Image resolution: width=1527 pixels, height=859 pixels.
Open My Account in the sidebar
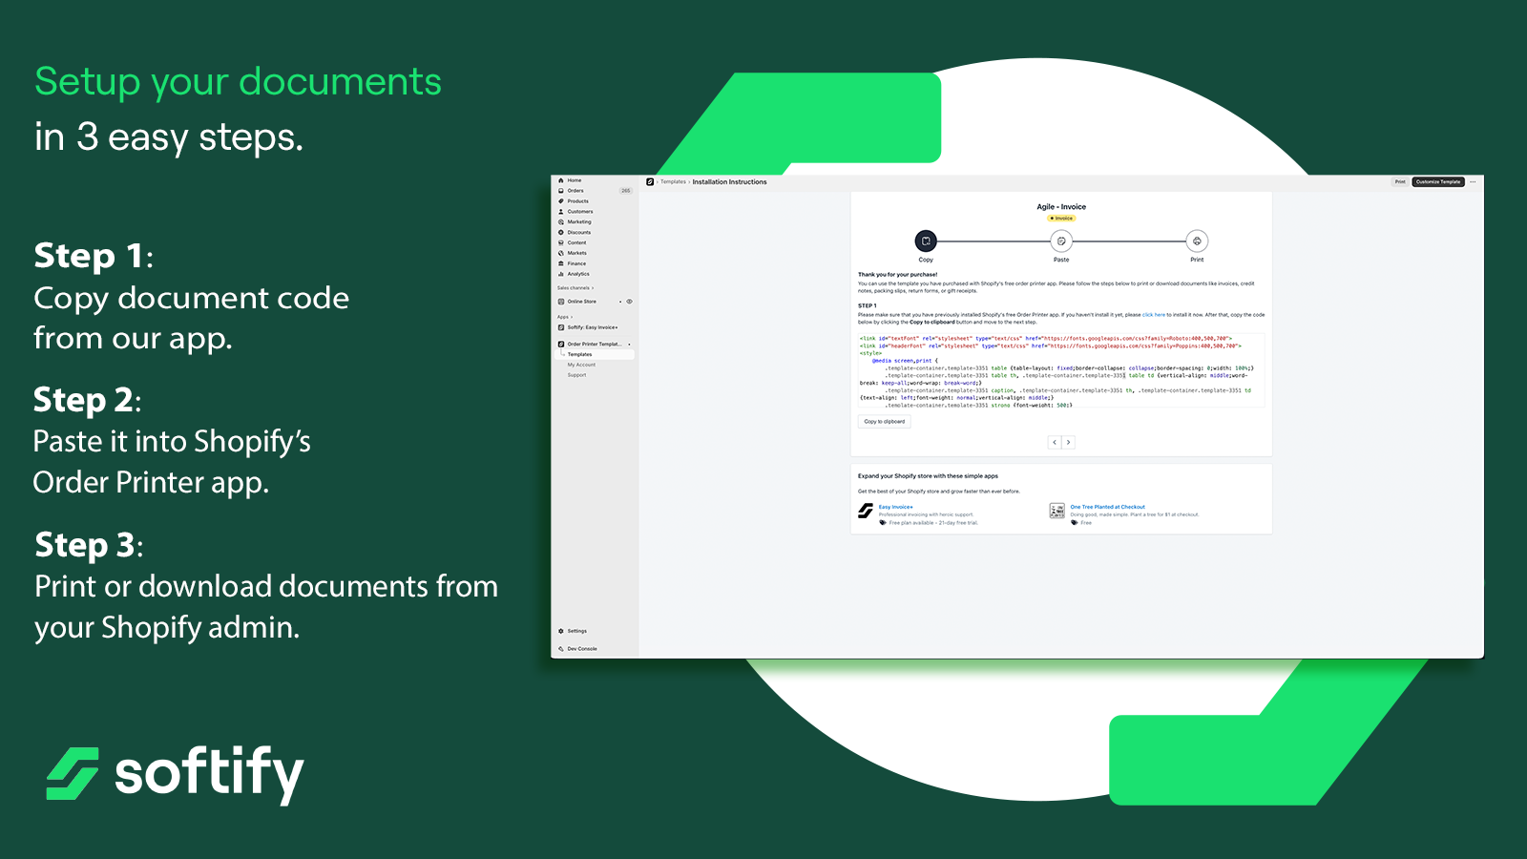[581, 365]
